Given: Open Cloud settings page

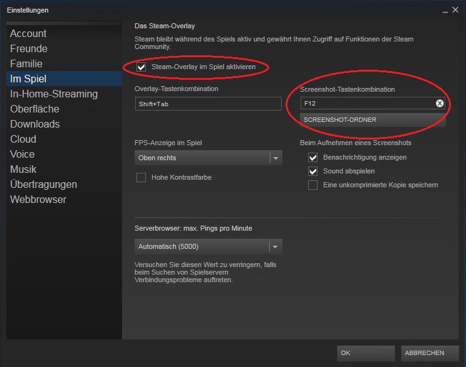Looking at the screenshot, I should point(64,139).
